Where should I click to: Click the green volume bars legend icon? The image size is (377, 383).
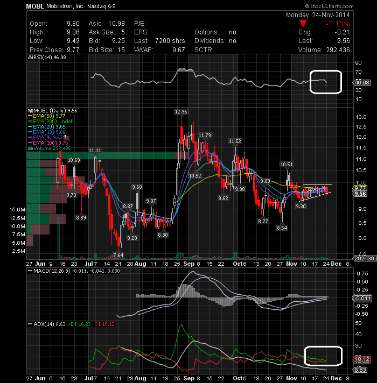(31, 148)
